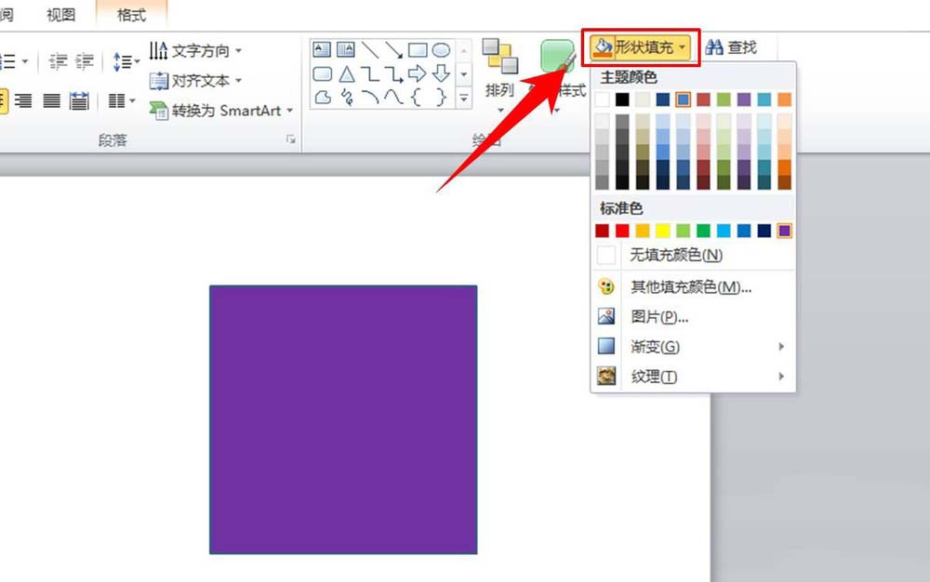
Task: Switch to the 视图 view tab
Action: coord(60,14)
